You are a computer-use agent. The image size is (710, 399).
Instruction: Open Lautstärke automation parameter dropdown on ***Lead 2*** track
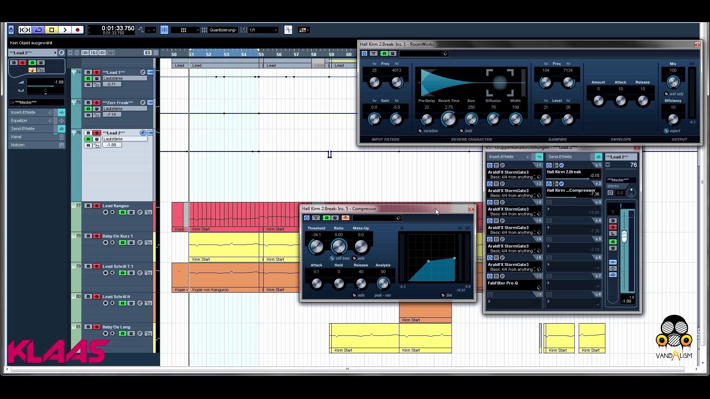click(x=125, y=139)
